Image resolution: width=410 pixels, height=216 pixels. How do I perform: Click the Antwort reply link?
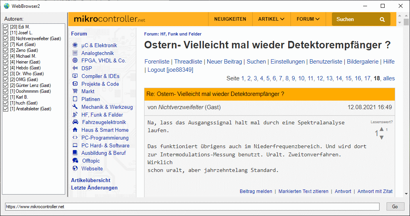tap(343, 191)
